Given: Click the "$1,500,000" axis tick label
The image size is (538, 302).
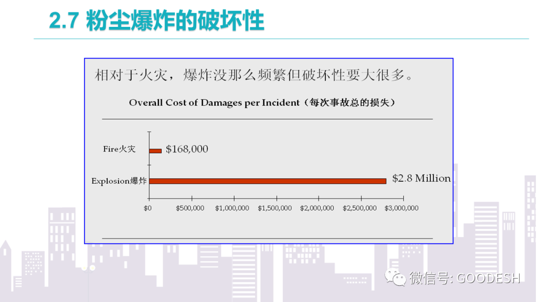Looking at the screenshot, I should click(275, 208).
